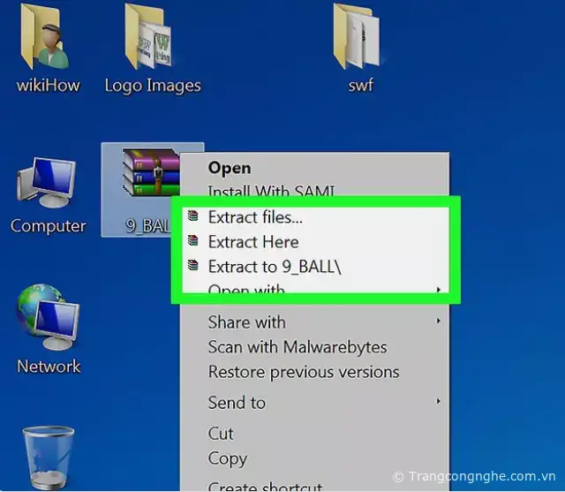This screenshot has height=492, width=565.
Task: Choose Extract Here in context menu
Action: tap(253, 241)
